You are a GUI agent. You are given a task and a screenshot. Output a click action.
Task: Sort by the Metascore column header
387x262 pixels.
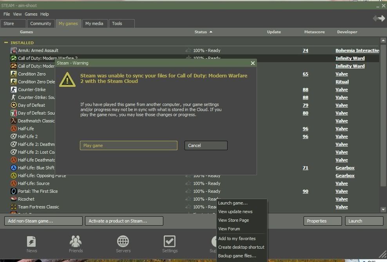[315, 32]
